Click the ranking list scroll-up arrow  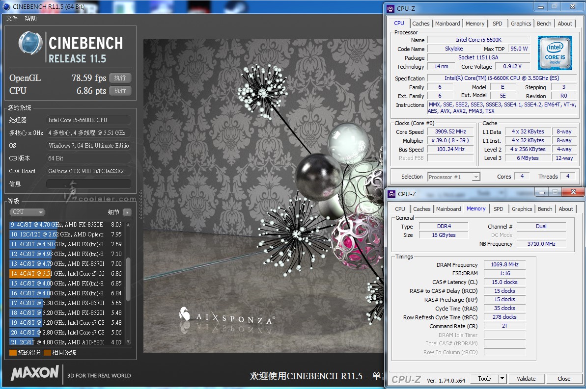click(129, 225)
